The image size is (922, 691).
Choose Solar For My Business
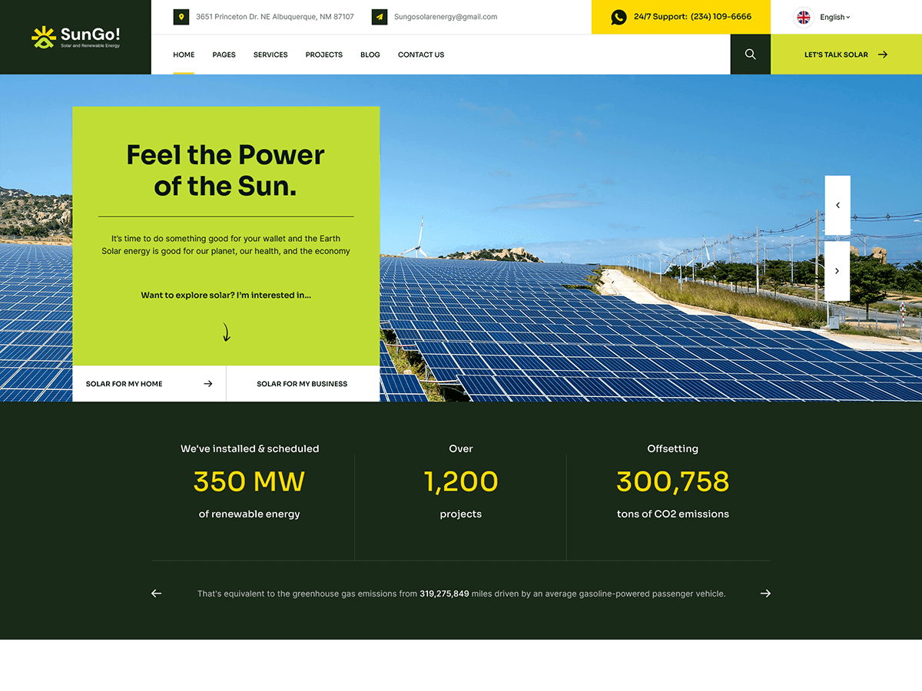[x=302, y=384]
